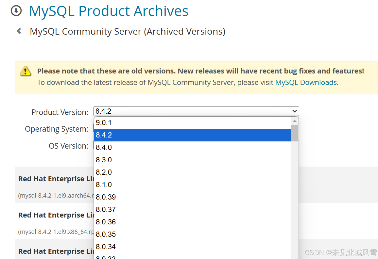Select version 8.0.39 option
The width and height of the screenshot is (378, 259).
[x=192, y=197]
